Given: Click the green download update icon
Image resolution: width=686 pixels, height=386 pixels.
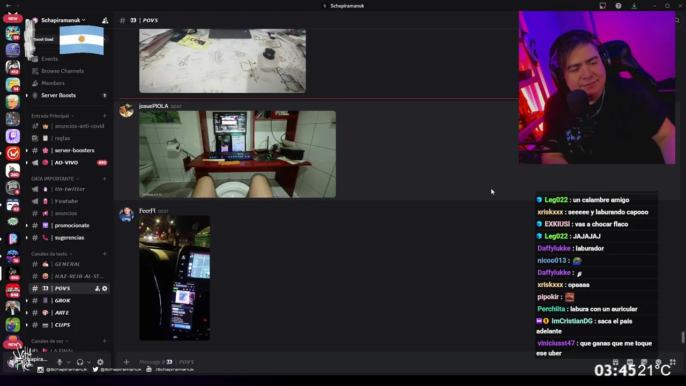Looking at the screenshot, I should coord(634,6).
